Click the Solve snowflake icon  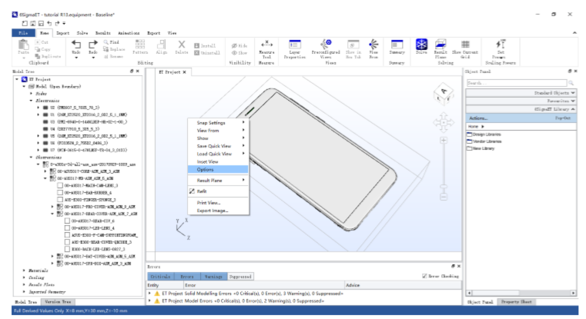click(421, 46)
